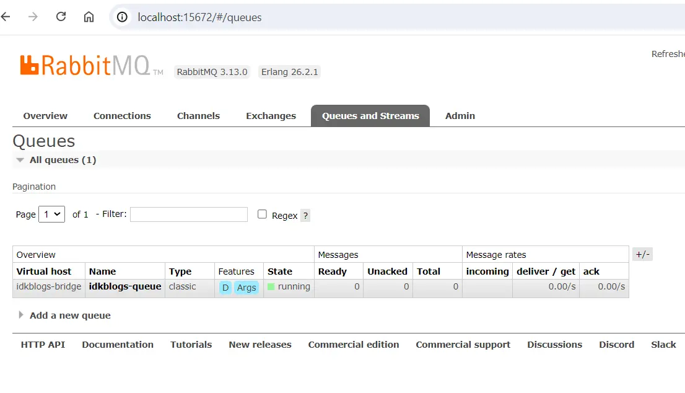This screenshot has height=393, width=685.
Task: Go back with the browser back arrow
Action: click(5, 17)
